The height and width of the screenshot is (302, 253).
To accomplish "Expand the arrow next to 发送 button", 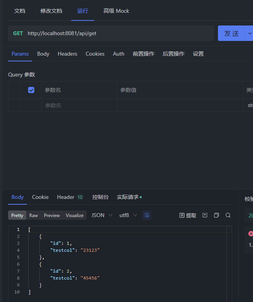I will click(x=249, y=33).
